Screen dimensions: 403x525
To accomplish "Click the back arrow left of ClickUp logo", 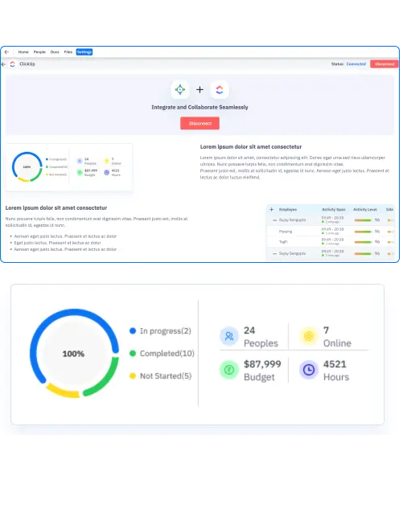I will click(x=4, y=64).
